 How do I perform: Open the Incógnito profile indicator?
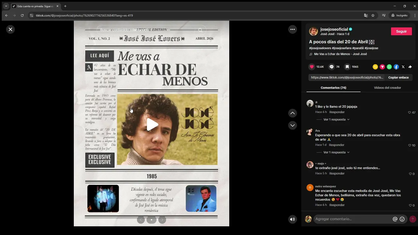(400, 15)
